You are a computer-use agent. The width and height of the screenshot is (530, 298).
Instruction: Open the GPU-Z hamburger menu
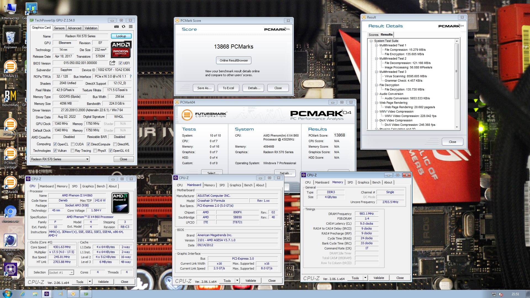131,27
